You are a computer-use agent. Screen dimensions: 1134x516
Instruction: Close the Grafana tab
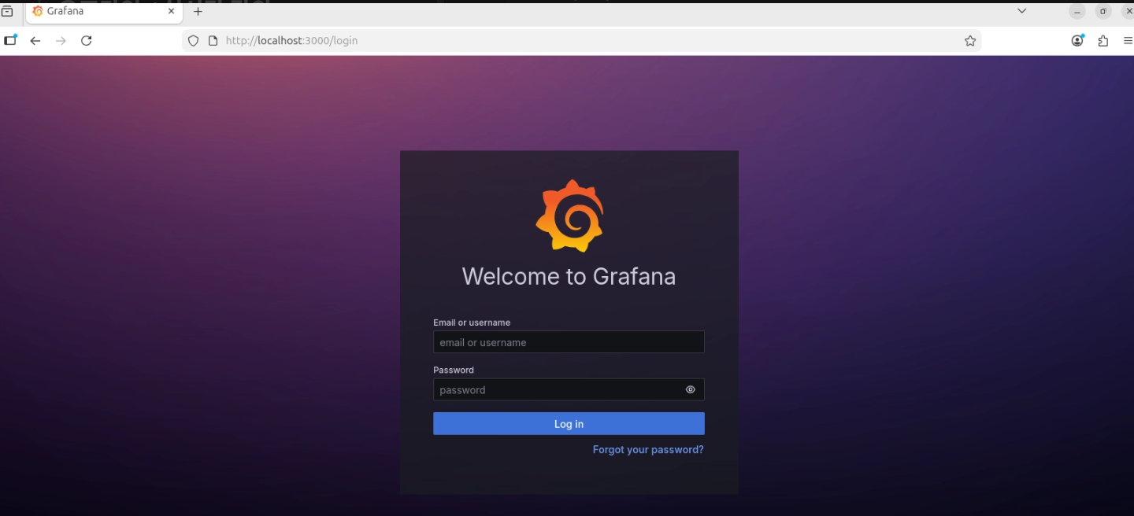[x=171, y=12]
